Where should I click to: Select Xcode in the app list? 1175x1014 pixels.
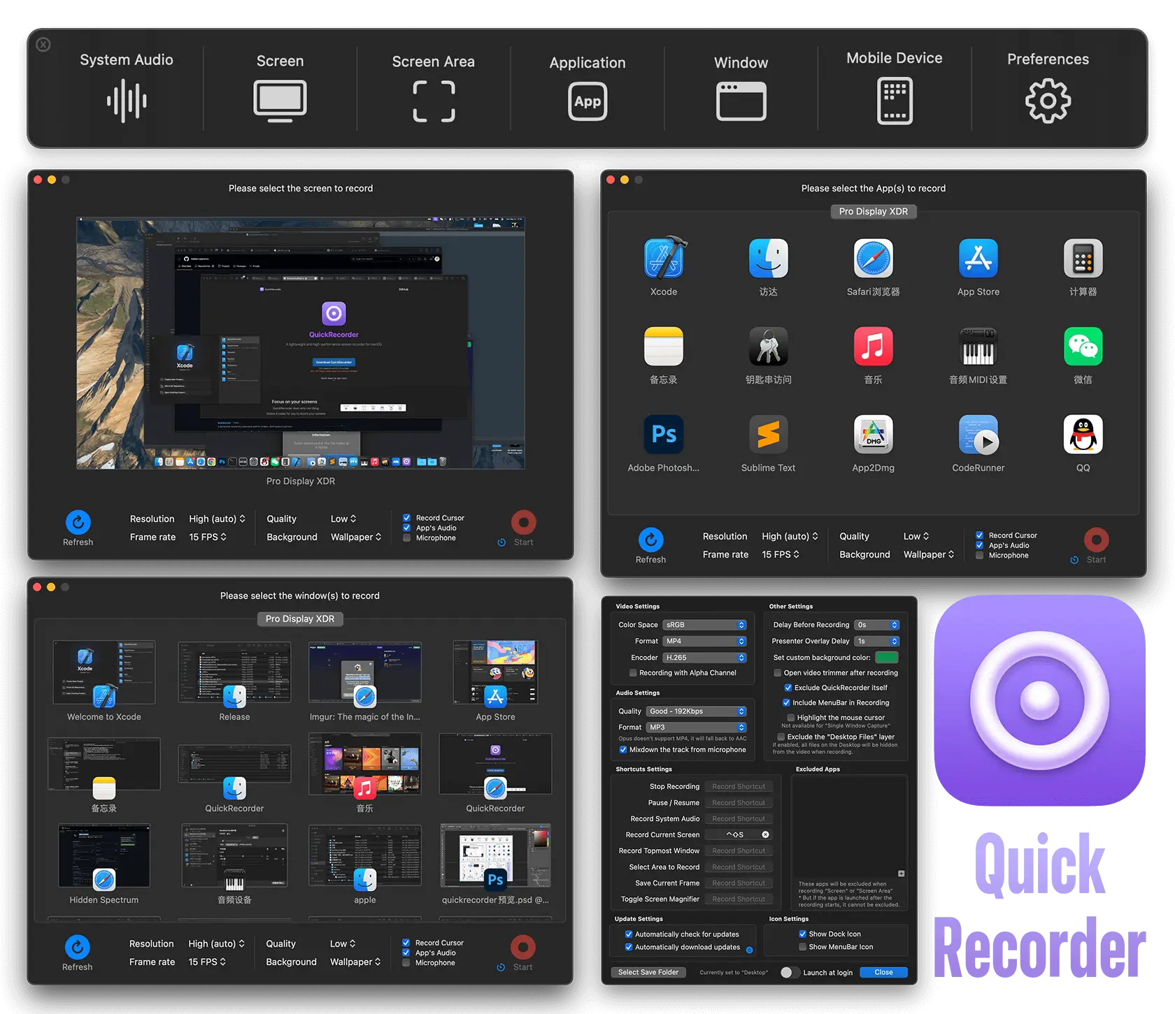click(x=663, y=259)
